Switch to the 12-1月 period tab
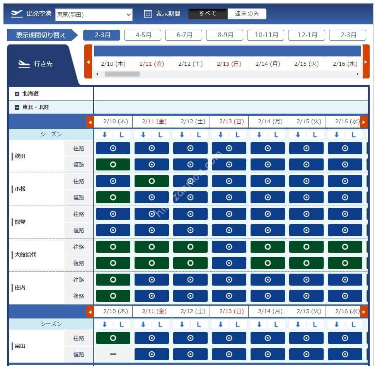This screenshot has width=377, height=366. (307, 35)
